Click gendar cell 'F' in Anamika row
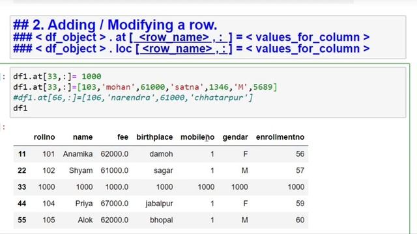417x234 pixels. click(x=245, y=154)
